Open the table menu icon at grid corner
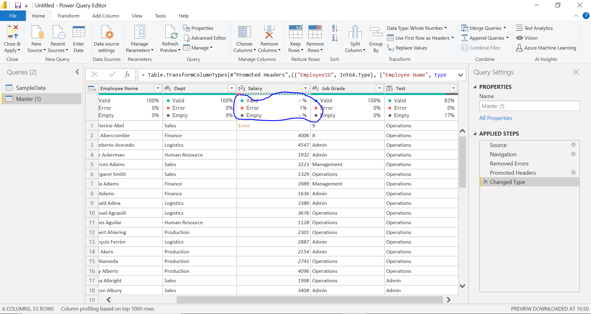This screenshot has height=314, width=591. [x=92, y=89]
